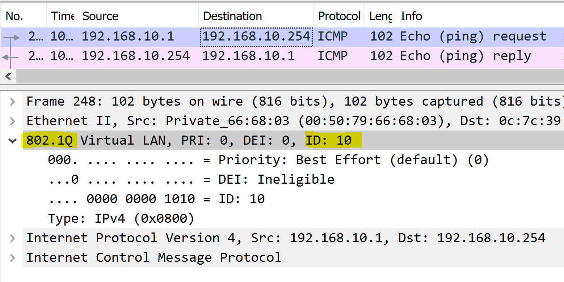564x282 pixels.
Task: Sort by the Info column header
Action: coord(480,16)
